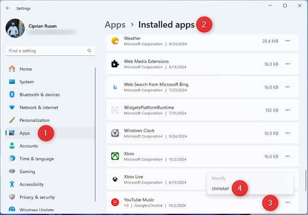Screen dimensions: 308x215
Task: Click the installed apps list scrollbar
Action: click(x=306, y=181)
